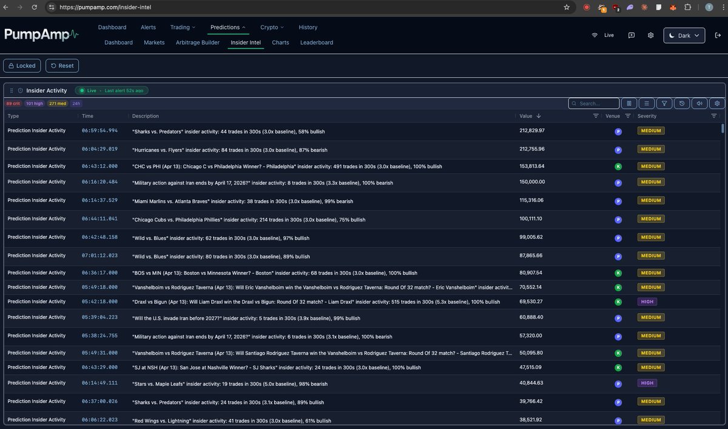Open the feedback message icon in header
The image size is (728, 429).
632,35
